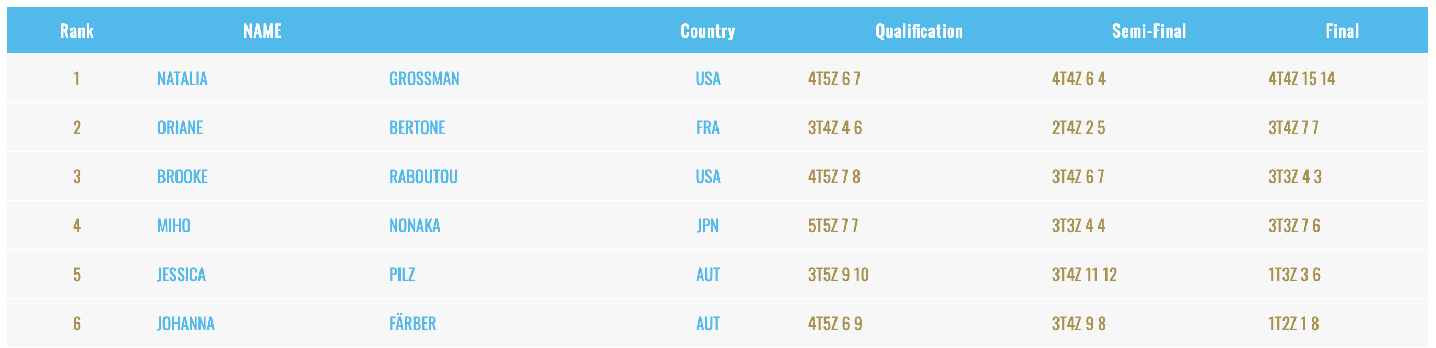Click the Rank column header
Viewport: 1436px width, 348px height.
(77, 31)
